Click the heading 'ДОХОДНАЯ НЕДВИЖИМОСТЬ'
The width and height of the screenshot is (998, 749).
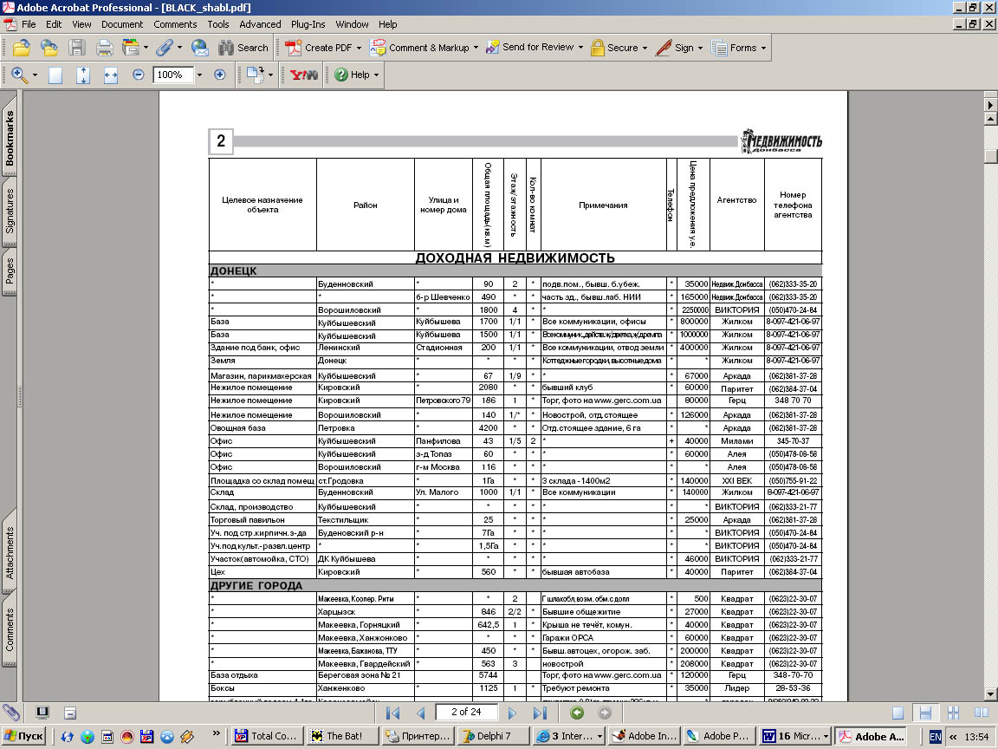click(515, 258)
